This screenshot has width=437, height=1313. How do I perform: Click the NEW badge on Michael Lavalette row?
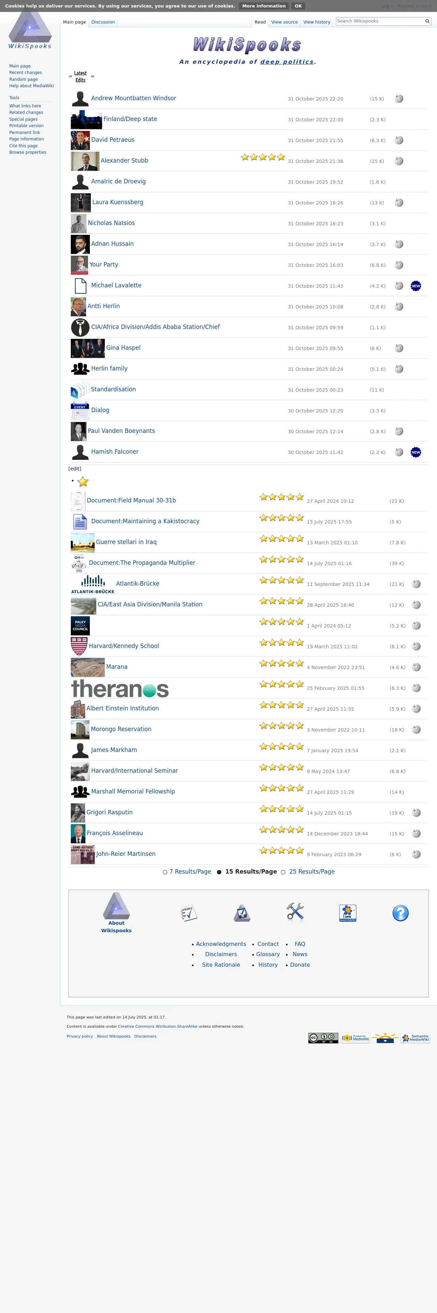416,286
